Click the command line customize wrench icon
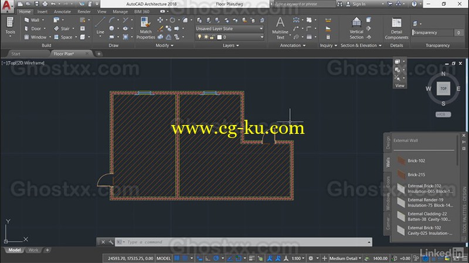 (111, 242)
